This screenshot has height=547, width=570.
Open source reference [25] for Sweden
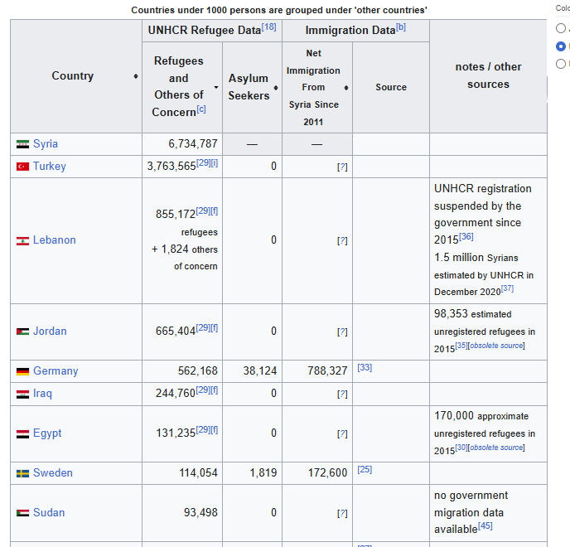(365, 470)
